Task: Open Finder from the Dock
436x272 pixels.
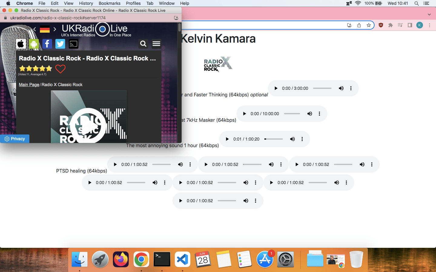Action: (x=80, y=259)
